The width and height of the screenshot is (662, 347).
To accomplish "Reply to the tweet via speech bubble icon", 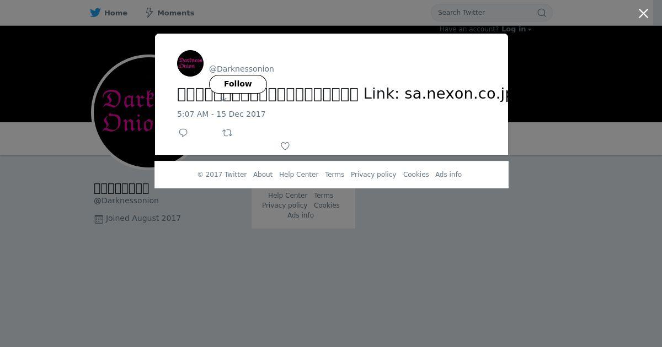I will pos(183,133).
